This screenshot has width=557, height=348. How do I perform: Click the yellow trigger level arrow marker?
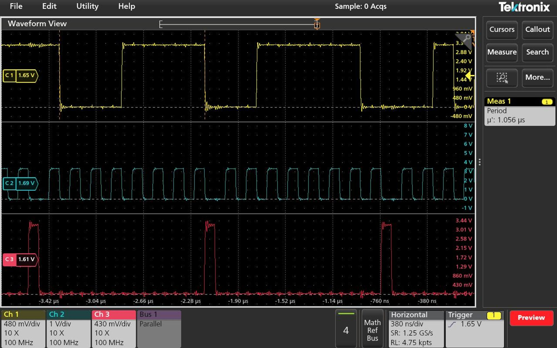(x=470, y=76)
